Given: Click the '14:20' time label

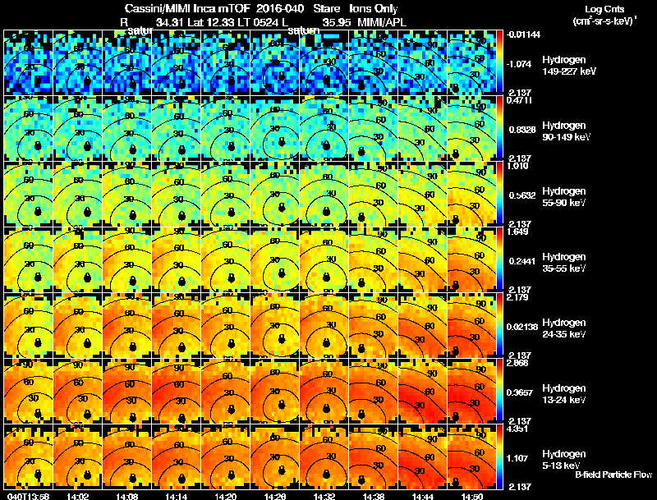Looking at the screenshot, I should (x=226, y=497).
